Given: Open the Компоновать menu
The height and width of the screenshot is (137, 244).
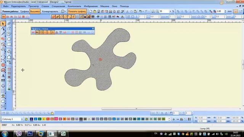Looking at the screenshot, I should [x=74, y=6].
